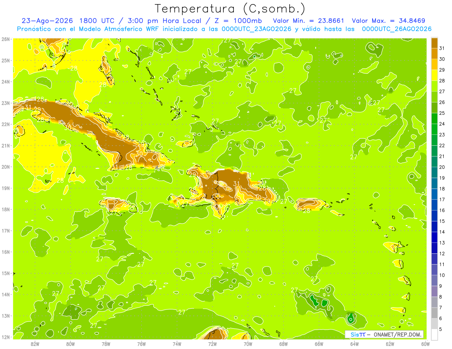Click the '62W' longitude label
This screenshot has height=349, width=452.
pos(390,344)
